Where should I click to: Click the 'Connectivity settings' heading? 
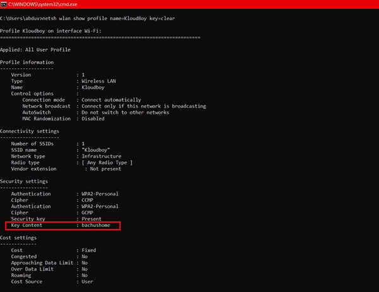click(x=30, y=131)
